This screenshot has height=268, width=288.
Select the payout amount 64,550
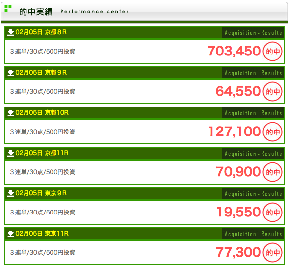[x=238, y=91]
